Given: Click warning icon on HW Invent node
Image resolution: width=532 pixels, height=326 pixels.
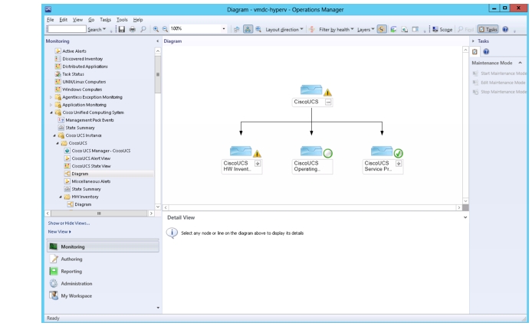Looking at the screenshot, I should click(257, 154).
